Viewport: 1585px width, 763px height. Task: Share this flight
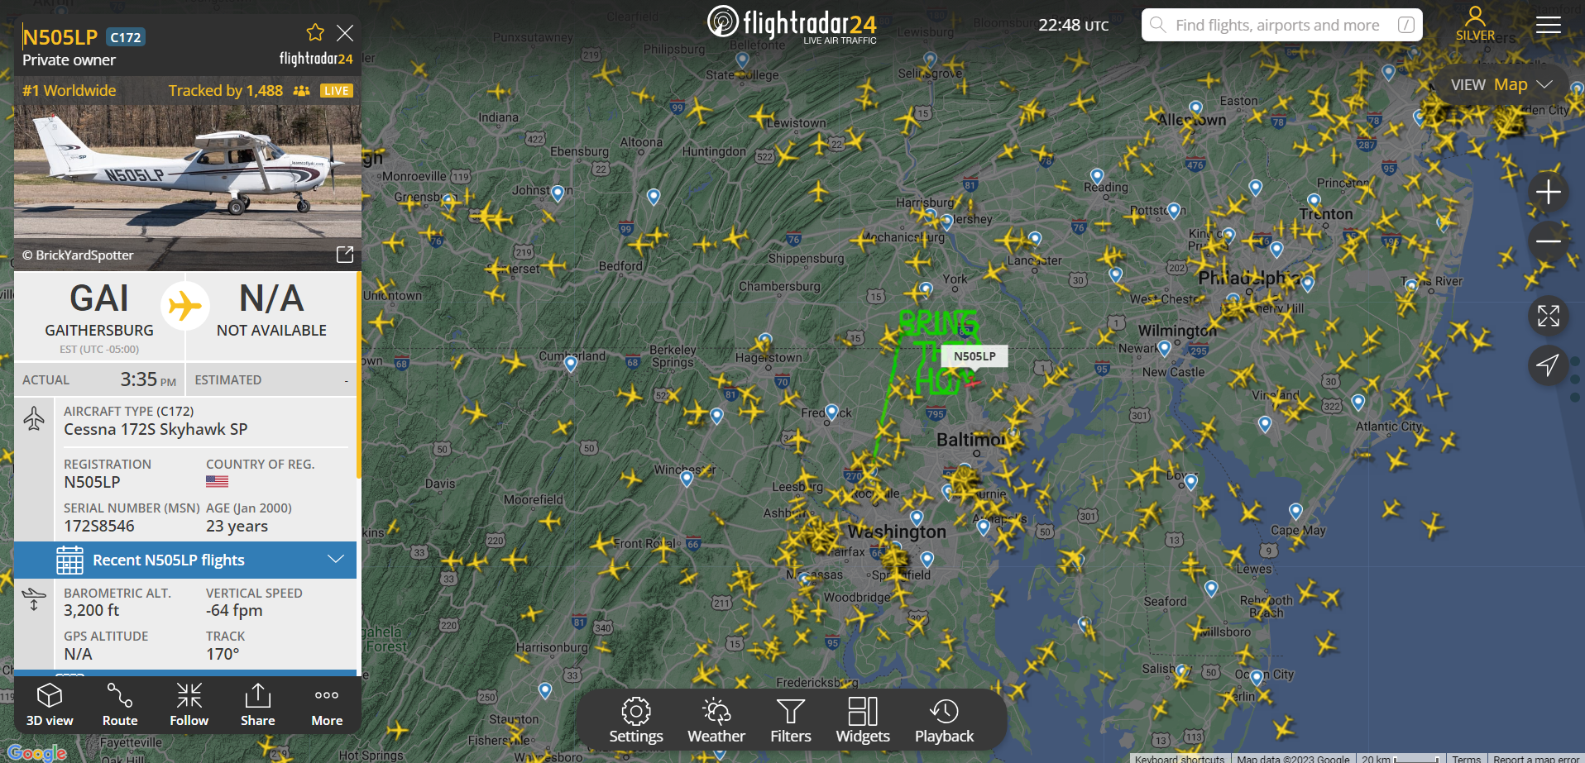tap(258, 705)
